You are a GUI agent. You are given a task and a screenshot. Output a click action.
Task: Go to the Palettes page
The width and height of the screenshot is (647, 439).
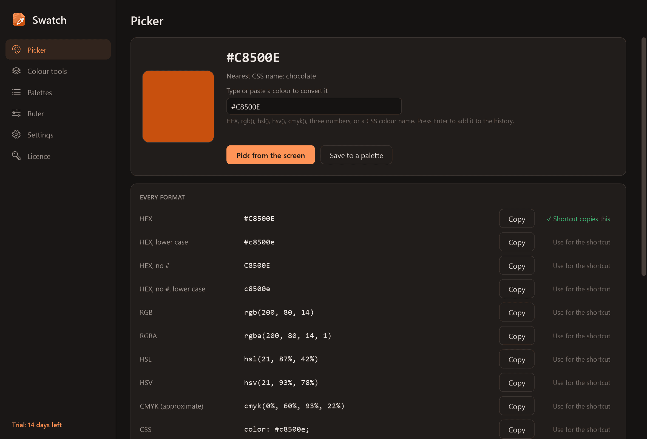click(x=58, y=92)
